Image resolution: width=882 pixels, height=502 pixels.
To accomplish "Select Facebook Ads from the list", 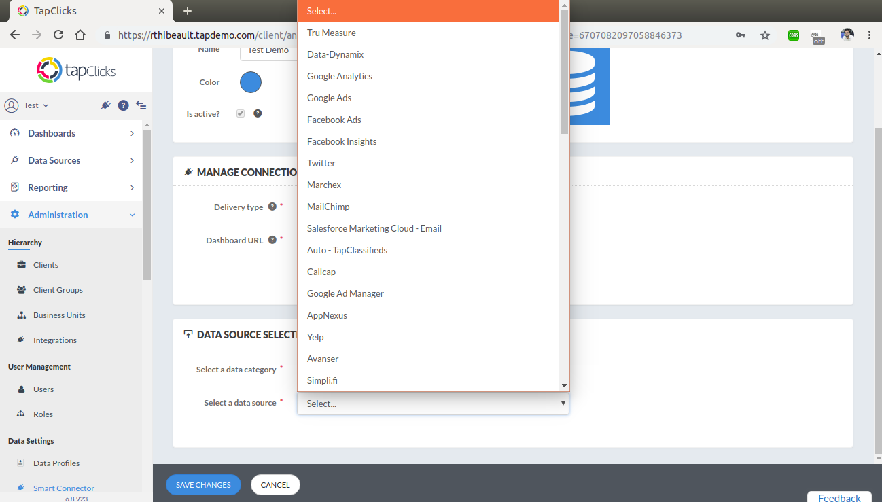I will (x=428, y=120).
